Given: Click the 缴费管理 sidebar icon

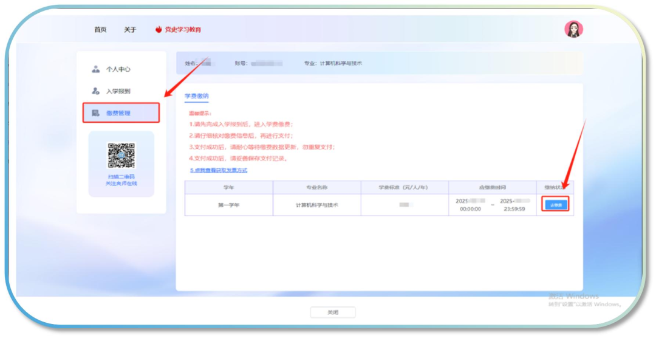Looking at the screenshot, I should (96, 113).
